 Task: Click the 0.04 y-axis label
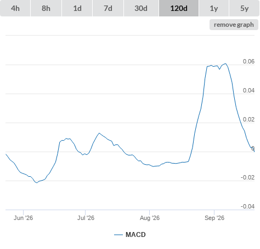(248, 90)
